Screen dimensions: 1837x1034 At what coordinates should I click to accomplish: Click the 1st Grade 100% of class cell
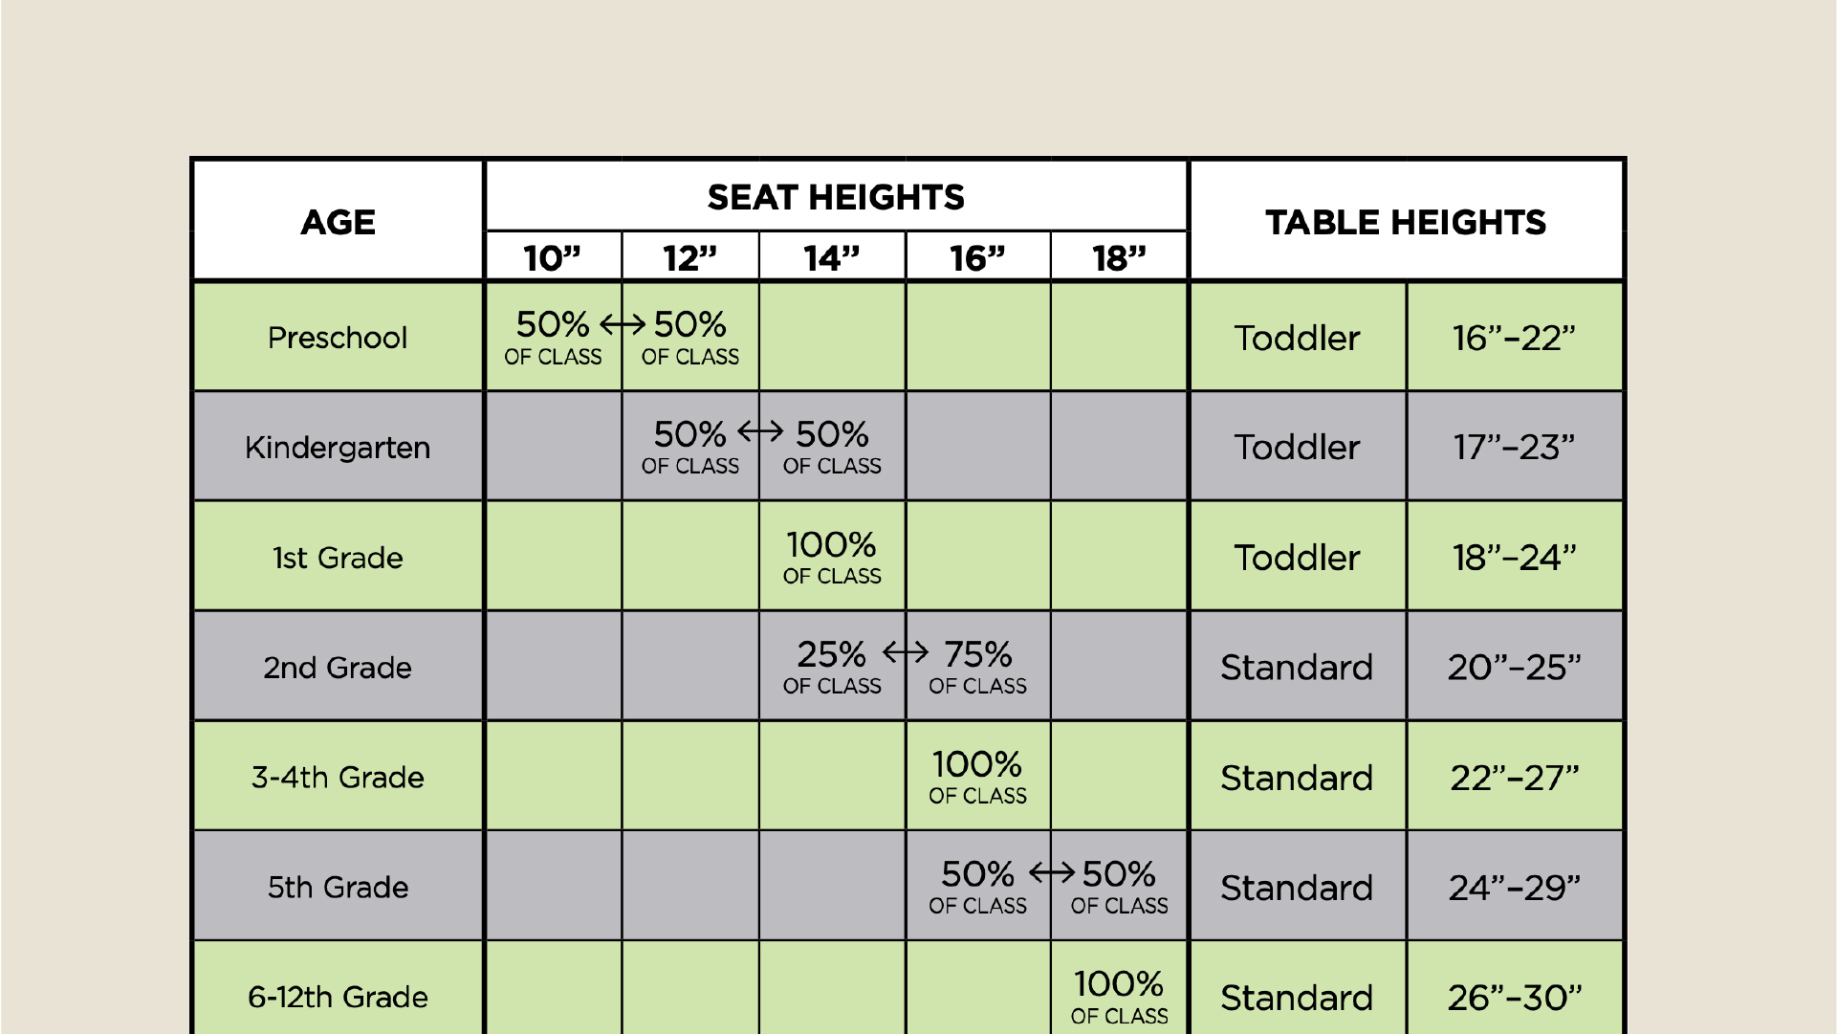point(832,557)
